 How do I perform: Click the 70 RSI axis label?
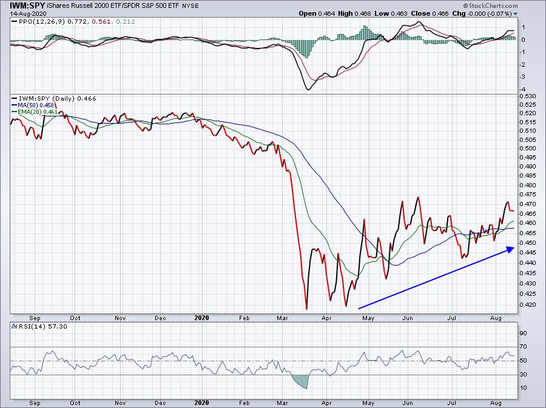coord(524,346)
